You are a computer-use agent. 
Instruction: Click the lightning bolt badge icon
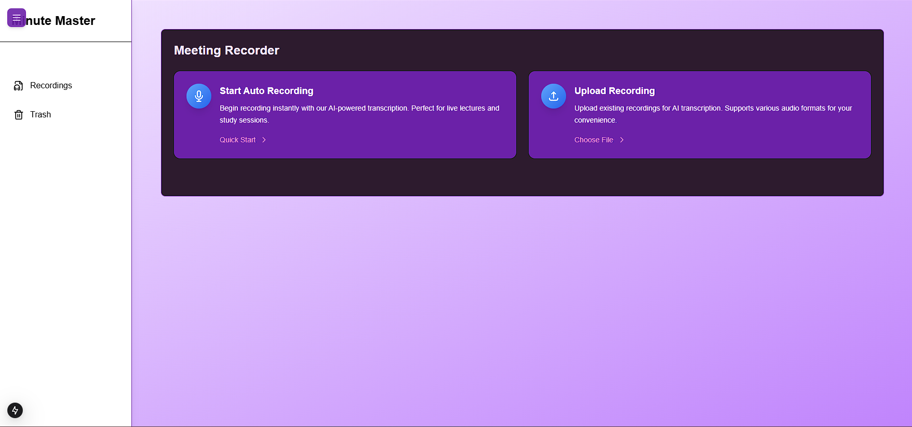coord(15,410)
